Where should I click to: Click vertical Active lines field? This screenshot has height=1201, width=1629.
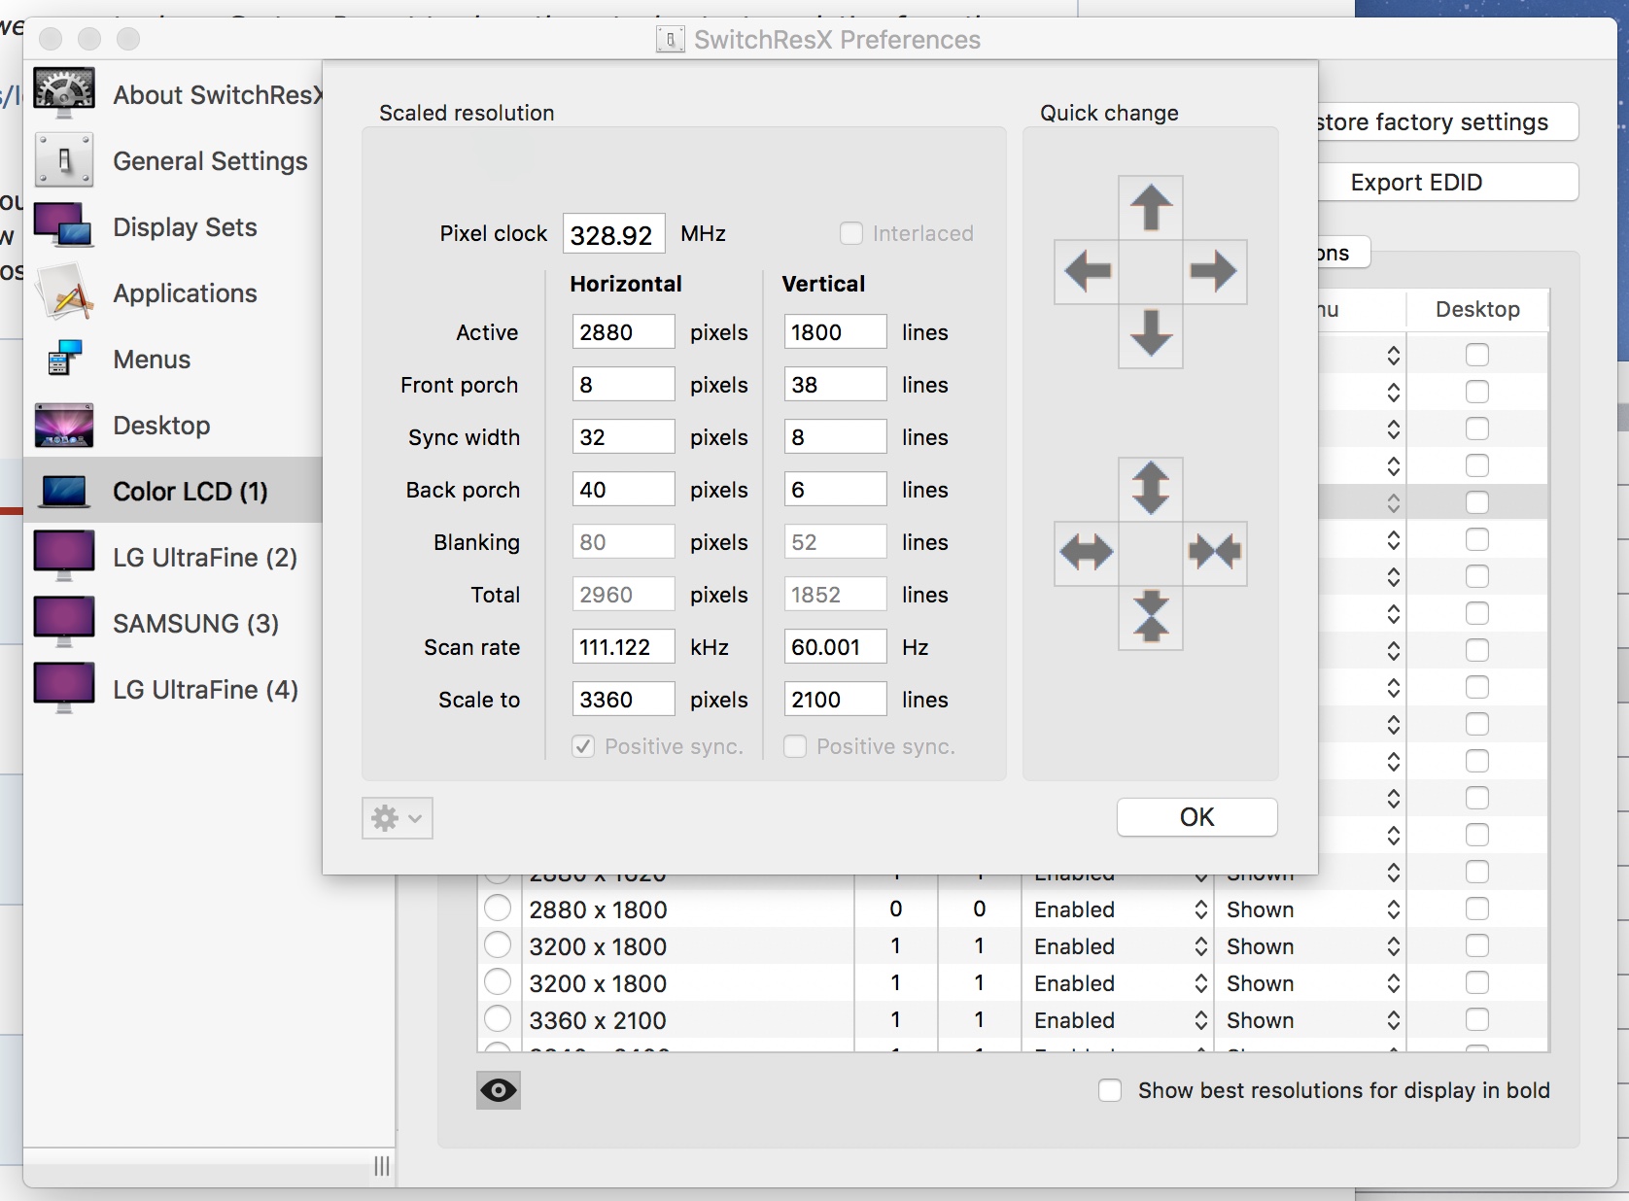point(835,332)
